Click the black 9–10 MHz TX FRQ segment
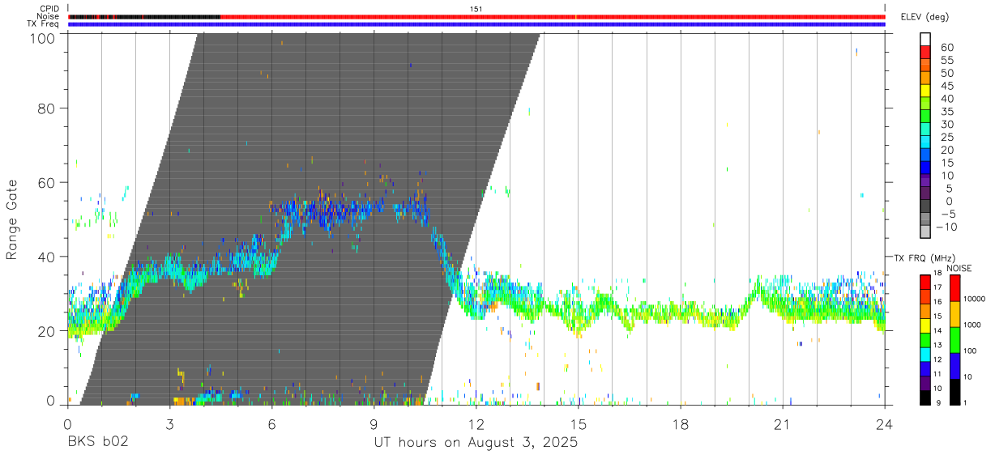The image size is (995, 459). 925,397
